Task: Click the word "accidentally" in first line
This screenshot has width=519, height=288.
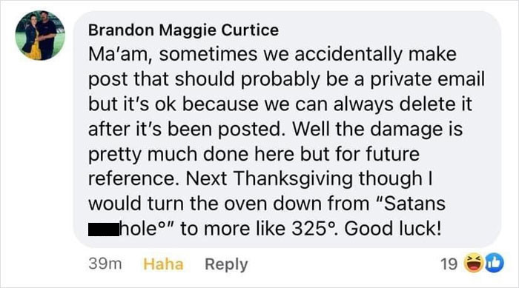Action: (348, 55)
